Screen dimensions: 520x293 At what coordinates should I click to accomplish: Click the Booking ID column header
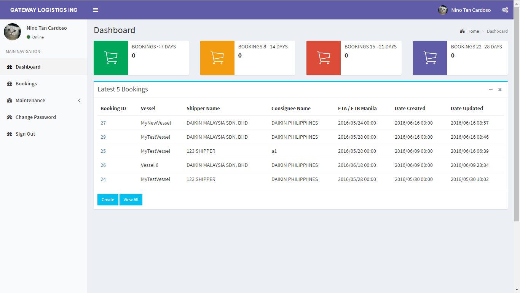click(x=113, y=109)
